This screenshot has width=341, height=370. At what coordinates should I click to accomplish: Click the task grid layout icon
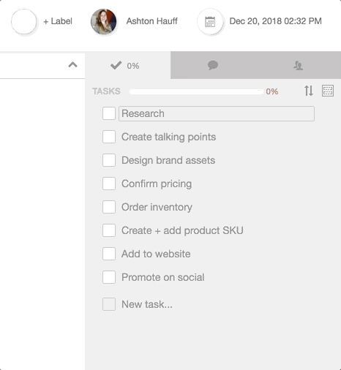(x=328, y=91)
